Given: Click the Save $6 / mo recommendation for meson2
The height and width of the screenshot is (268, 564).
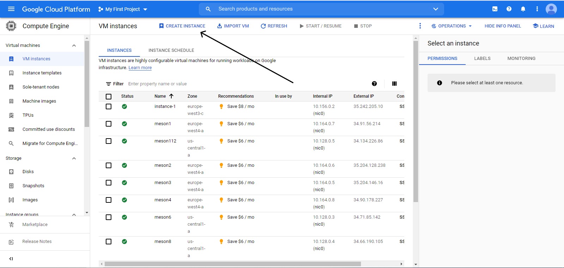Looking at the screenshot, I should click(241, 165).
